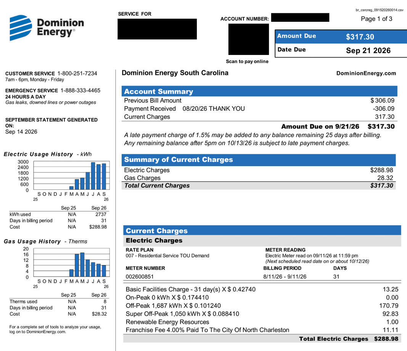407x351 pixels.
Task: Click the Page 1 of 3 indicator
Action: pyautogui.click(x=376, y=19)
